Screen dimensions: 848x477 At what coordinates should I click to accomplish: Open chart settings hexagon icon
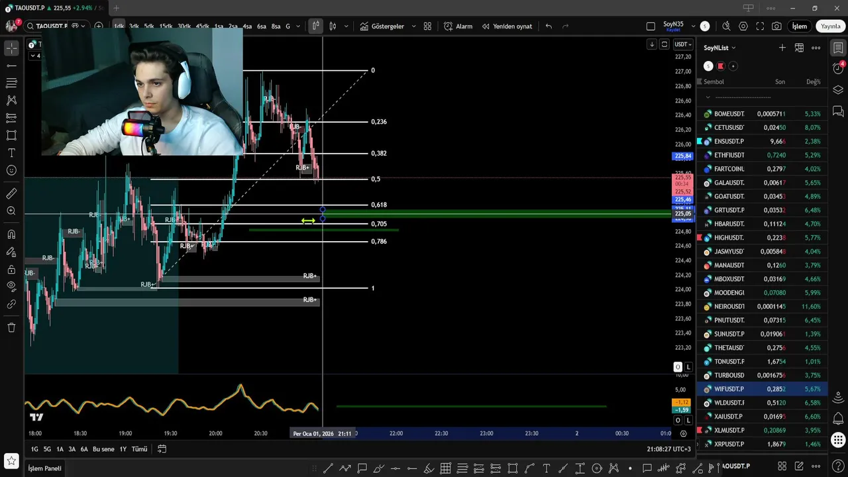click(x=743, y=26)
